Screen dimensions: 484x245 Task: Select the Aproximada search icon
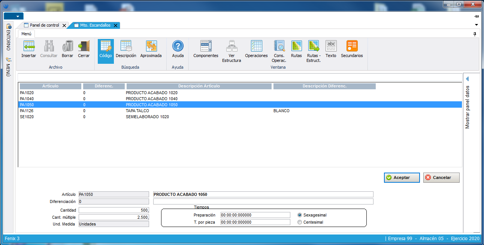(151, 47)
